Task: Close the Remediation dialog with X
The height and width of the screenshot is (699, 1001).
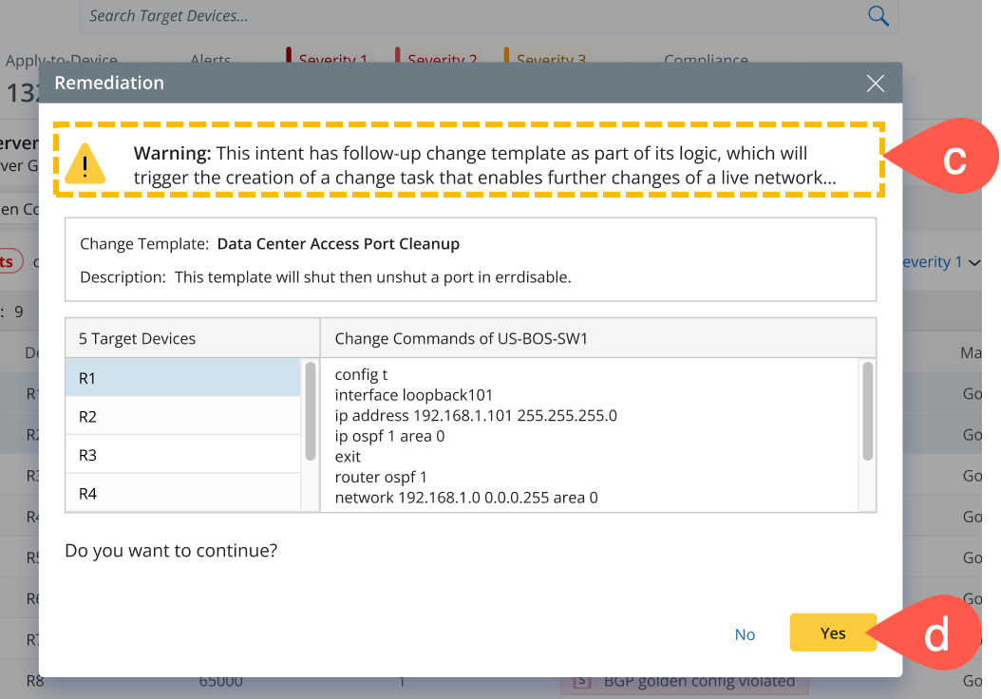Action: point(876,84)
